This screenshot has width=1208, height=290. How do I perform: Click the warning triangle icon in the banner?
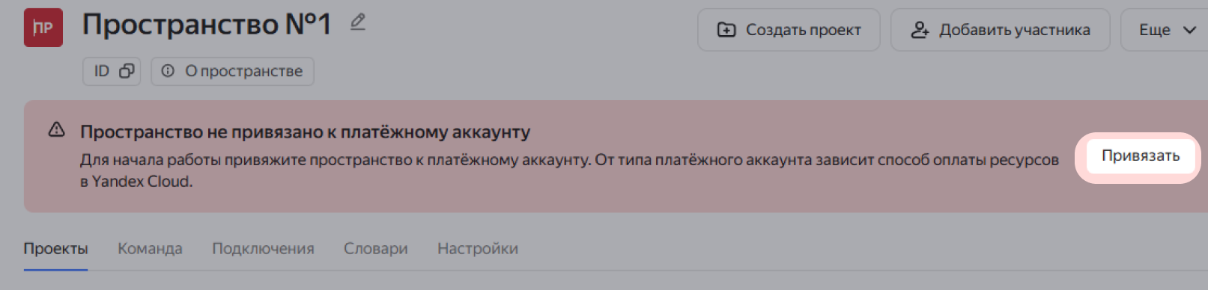pyautogui.click(x=57, y=130)
